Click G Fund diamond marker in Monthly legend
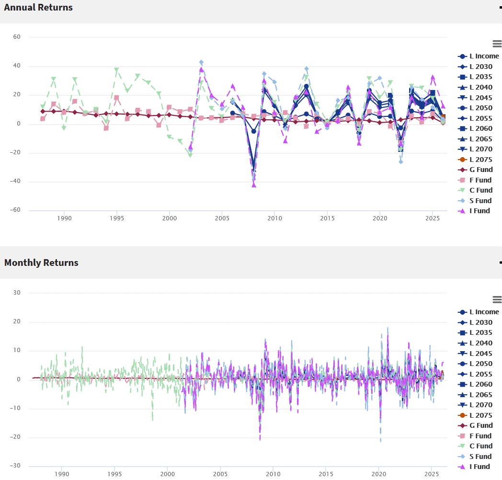This screenshot has height=480, width=502. point(463,426)
